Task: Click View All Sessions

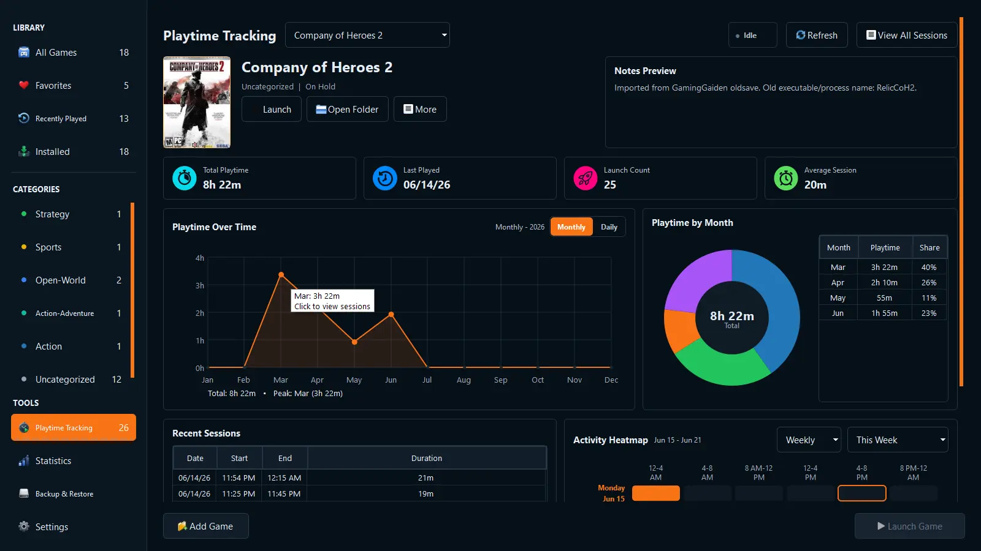Action: click(907, 35)
